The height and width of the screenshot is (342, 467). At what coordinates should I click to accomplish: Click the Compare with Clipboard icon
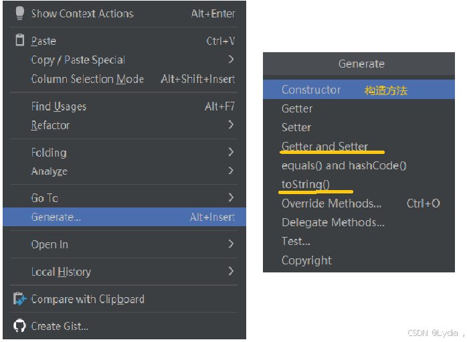click(x=19, y=299)
